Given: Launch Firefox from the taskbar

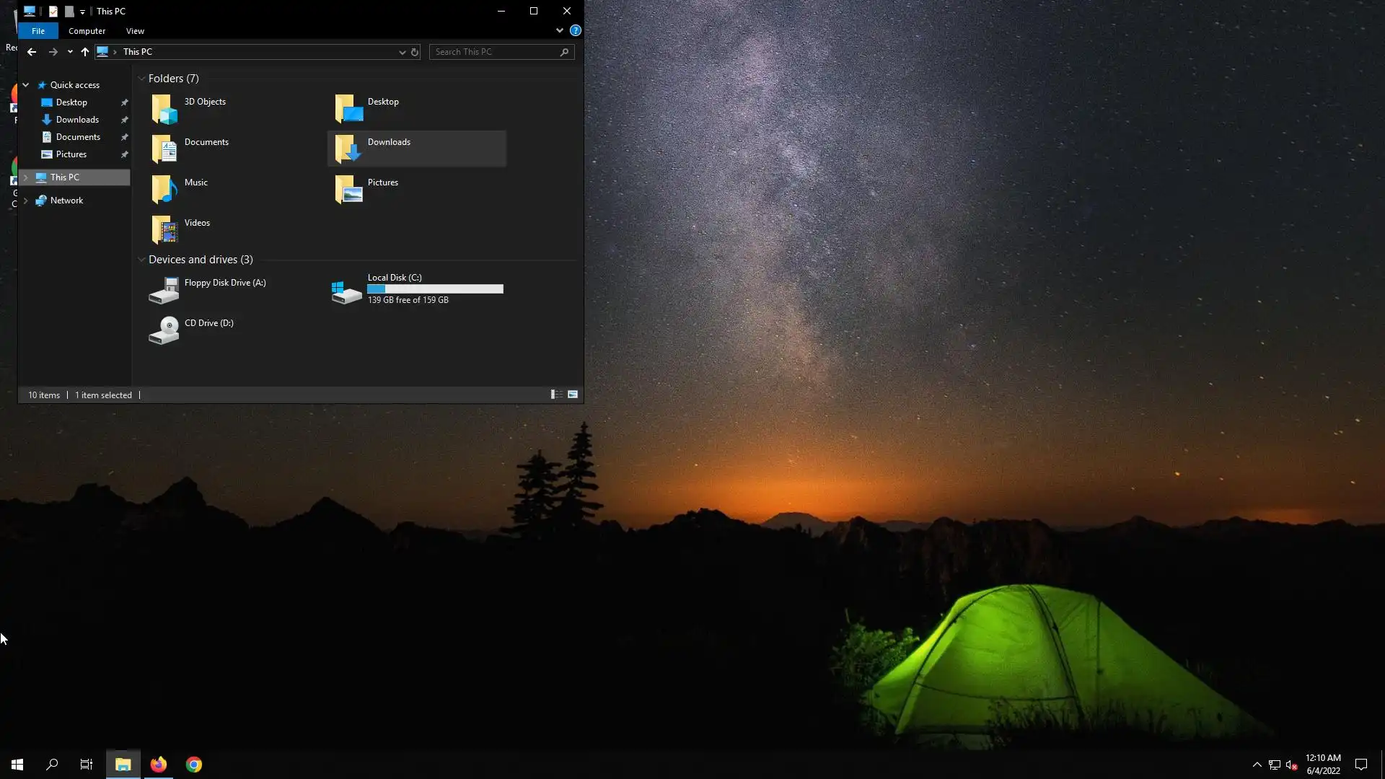Looking at the screenshot, I should [x=159, y=765].
